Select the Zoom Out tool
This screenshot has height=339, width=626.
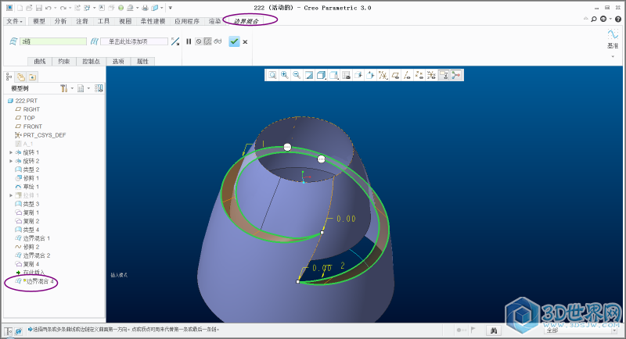pos(297,75)
